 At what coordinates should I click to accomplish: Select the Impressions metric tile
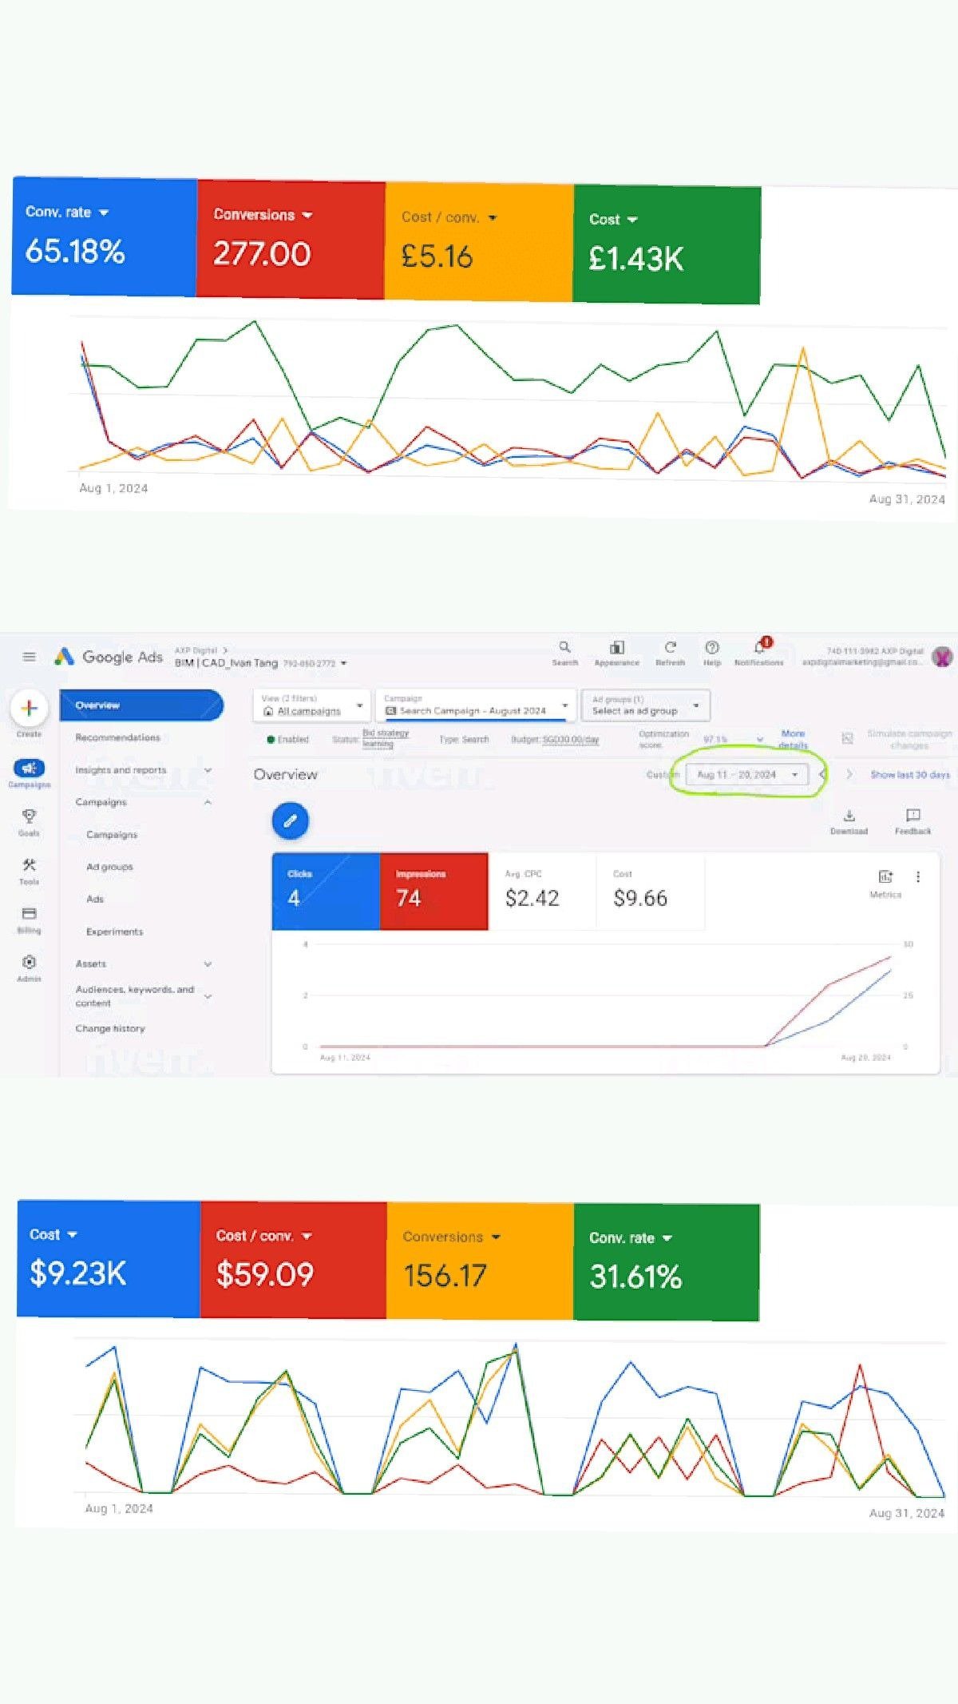click(x=433, y=891)
